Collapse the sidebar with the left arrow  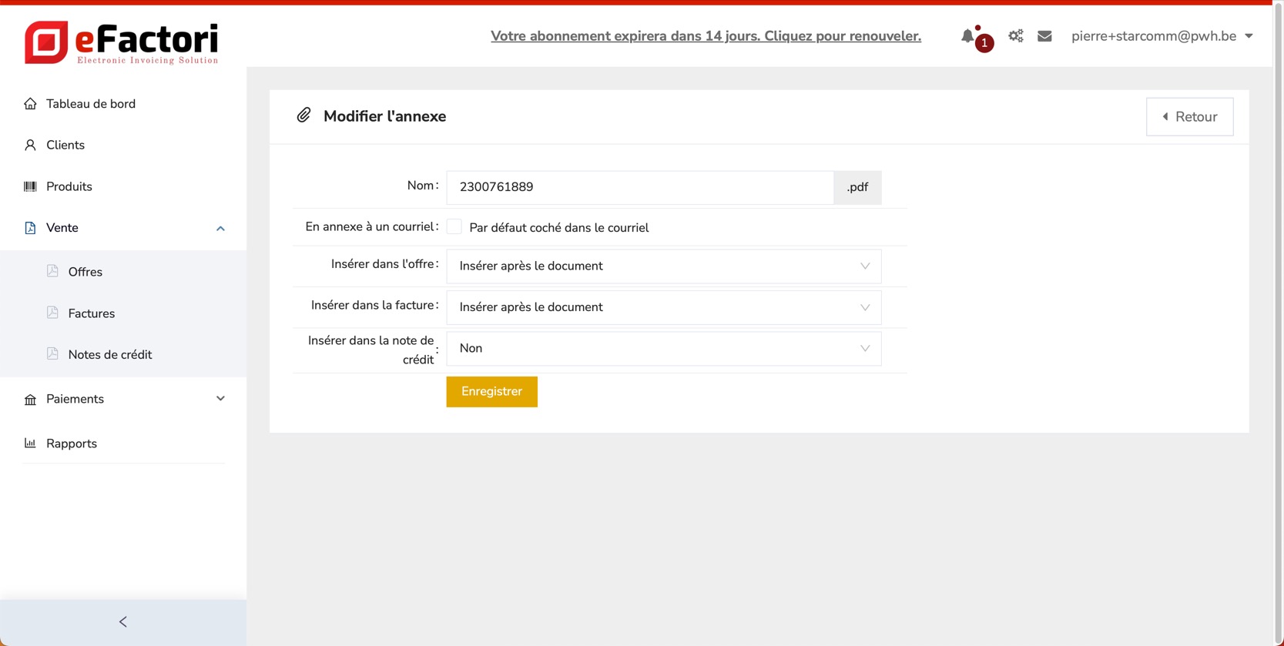pyautogui.click(x=123, y=621)
